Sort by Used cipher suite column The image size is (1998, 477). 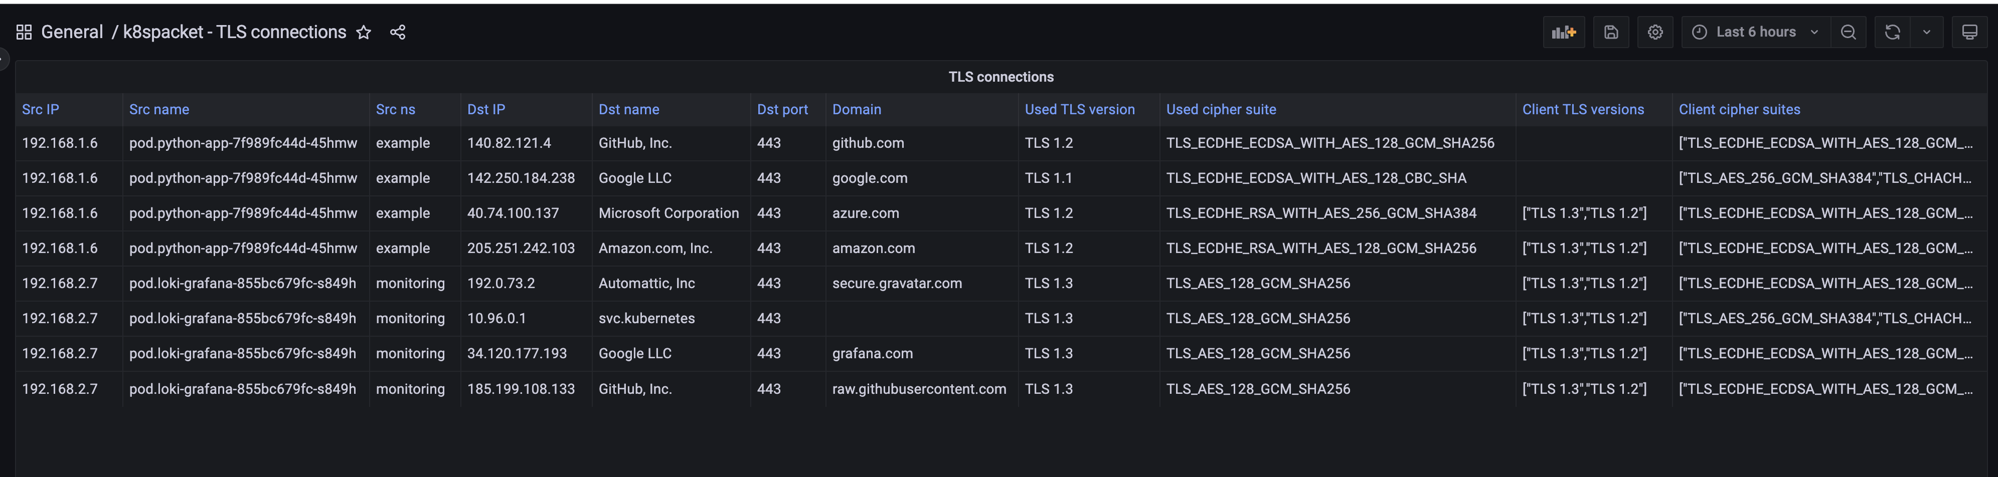coord(1221,109)
